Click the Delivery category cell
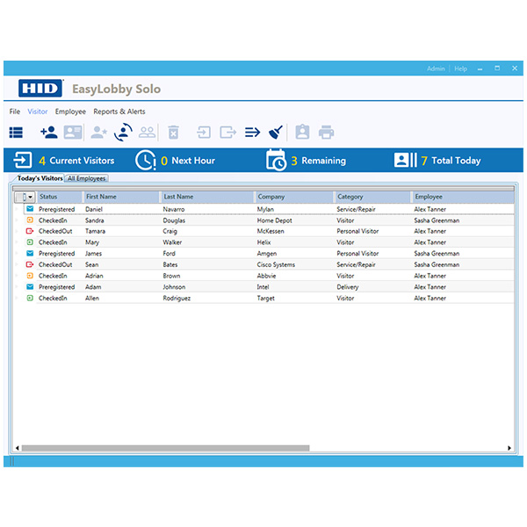Screen dimensions: 527x527 (348, 287)
